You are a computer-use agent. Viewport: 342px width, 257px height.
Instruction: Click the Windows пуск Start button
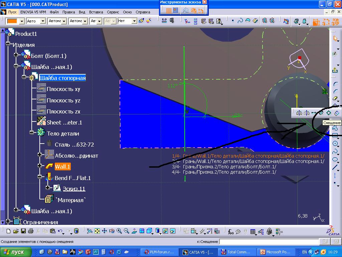[x=16, y=252]
